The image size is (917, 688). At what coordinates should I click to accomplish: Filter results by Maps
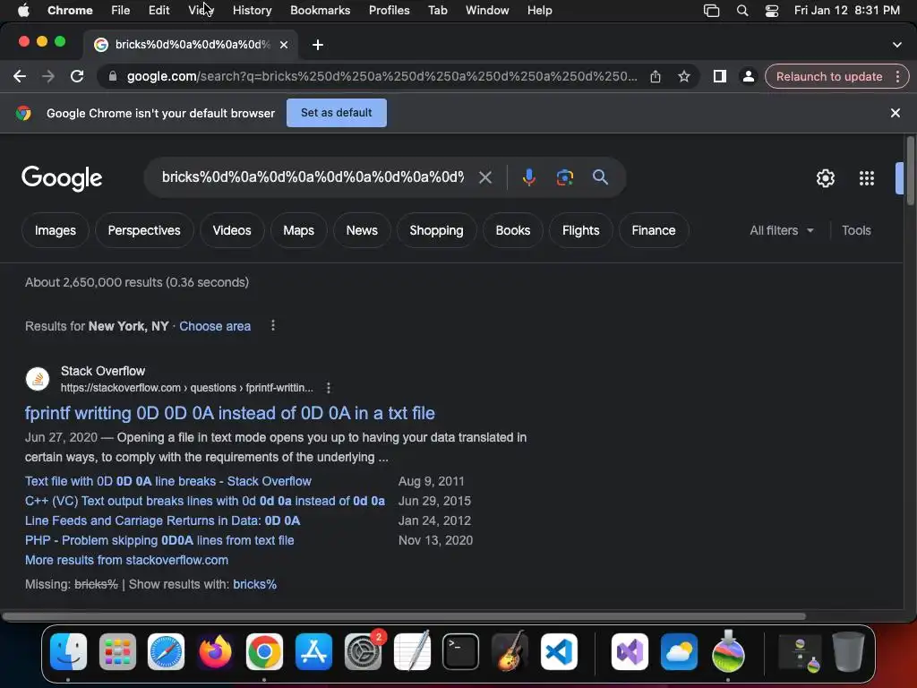click(x=298, y=230)
